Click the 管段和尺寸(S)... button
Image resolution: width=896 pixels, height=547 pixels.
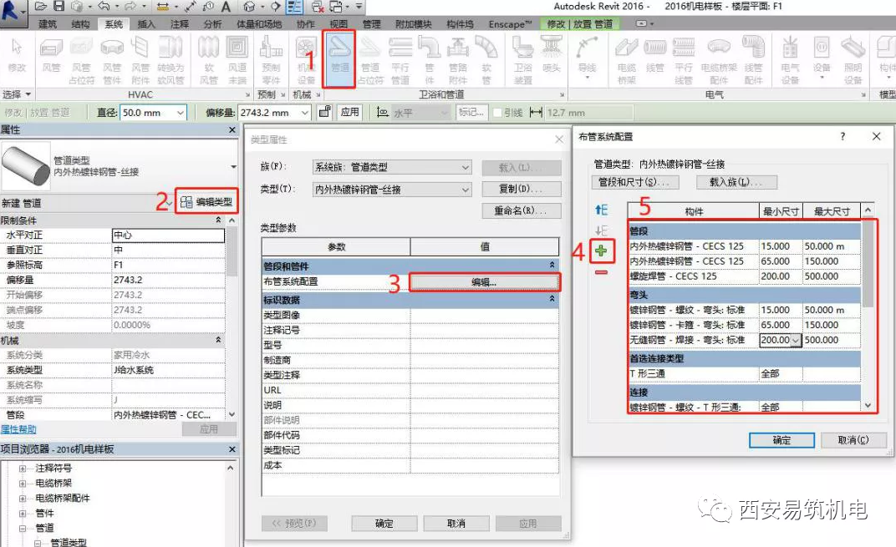pyautogui.click(x=635, y=182)
